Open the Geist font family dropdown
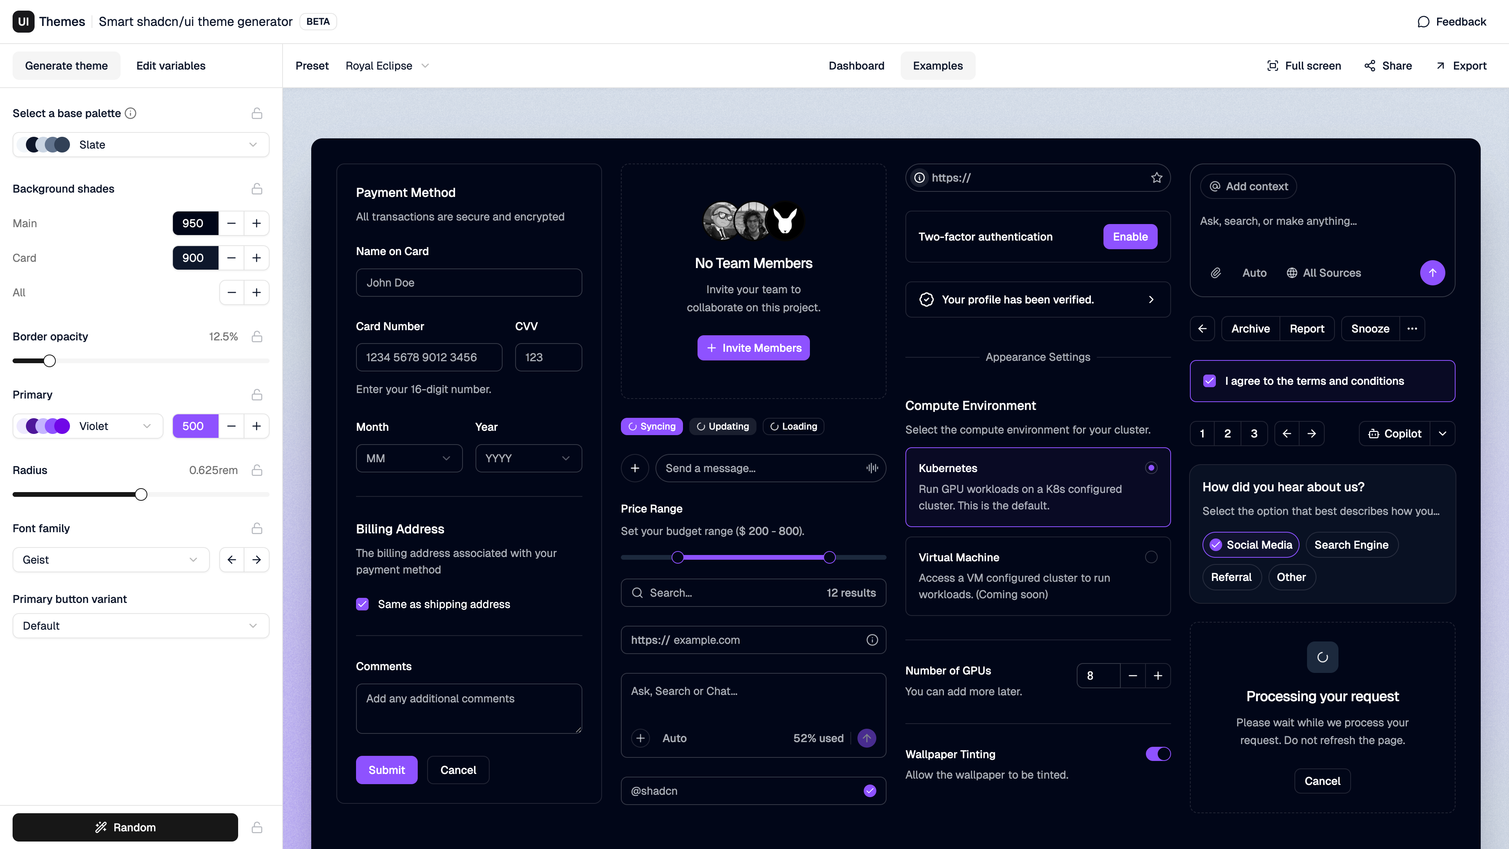This screenshot has height=849, width=1509. pyautogui.click(x=111, y=560)
